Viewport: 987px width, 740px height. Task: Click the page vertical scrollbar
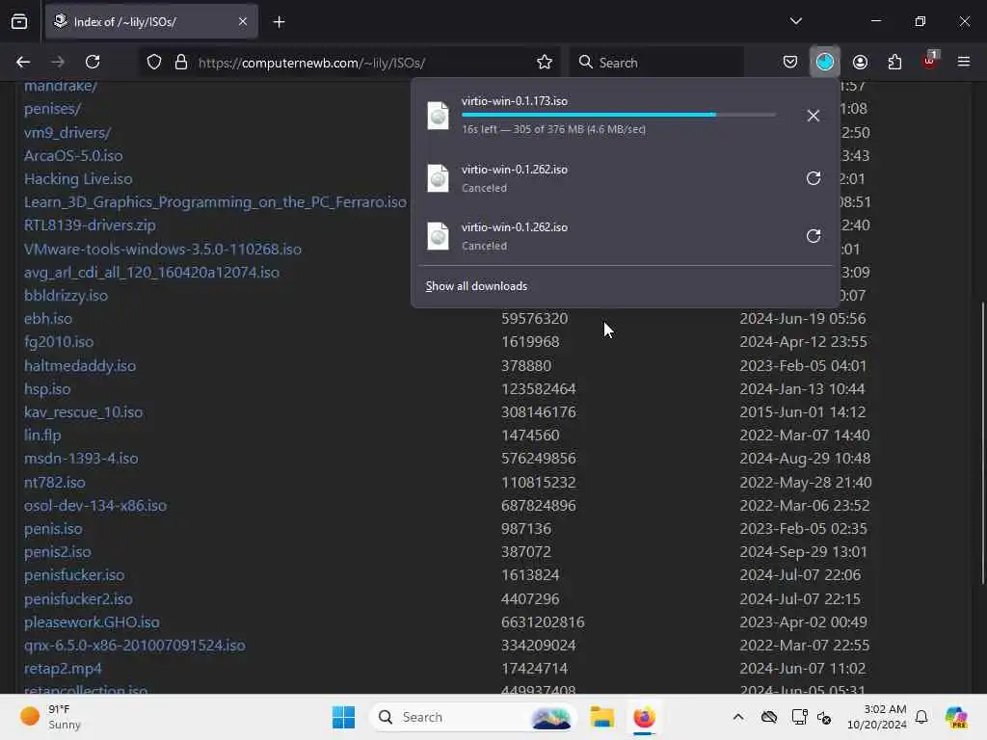982,443
